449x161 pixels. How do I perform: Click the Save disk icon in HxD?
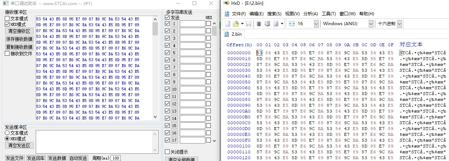(248, 24)
